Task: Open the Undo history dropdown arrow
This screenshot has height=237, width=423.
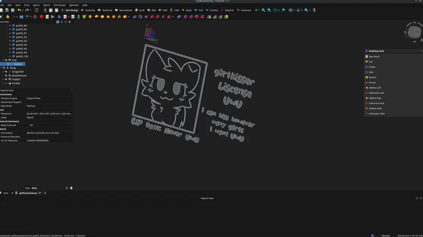Action: click(x=23, y=10)
